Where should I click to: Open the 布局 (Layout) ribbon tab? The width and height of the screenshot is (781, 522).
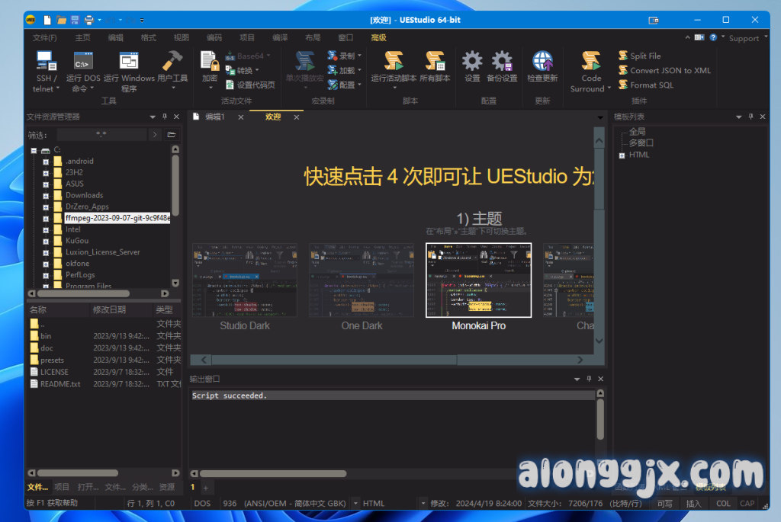point(313,37)
